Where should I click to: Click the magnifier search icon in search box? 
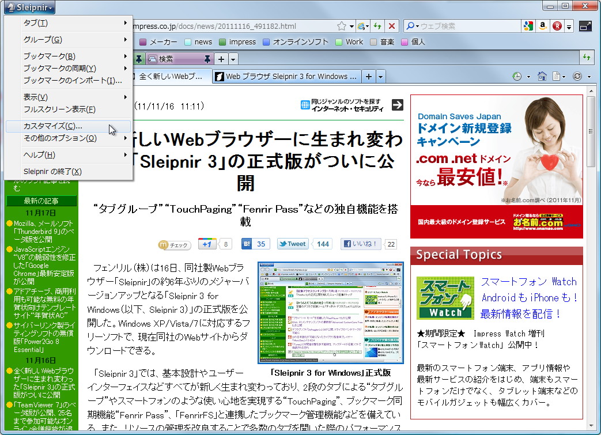(410, 26)
